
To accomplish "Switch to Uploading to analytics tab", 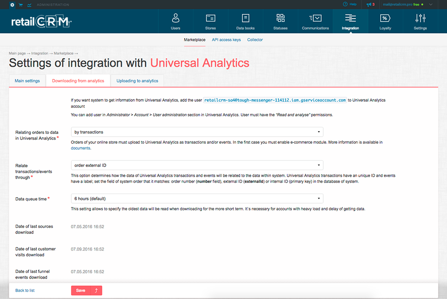I will [x=137, y=81].
